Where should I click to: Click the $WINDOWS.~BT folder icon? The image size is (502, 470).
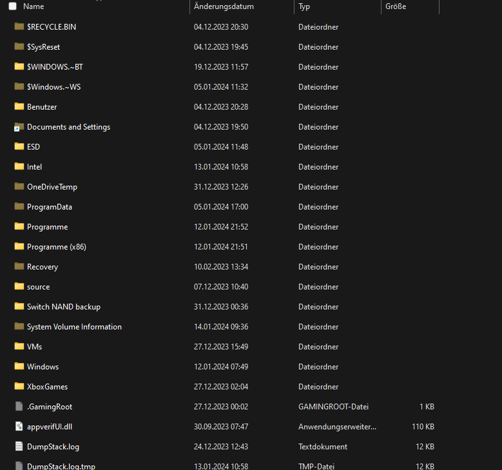pyautogui.click(x=19, y=66)
